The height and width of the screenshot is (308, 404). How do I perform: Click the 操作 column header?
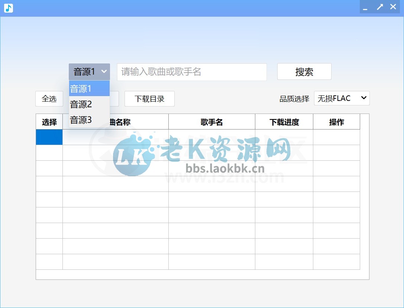(336, 122)
